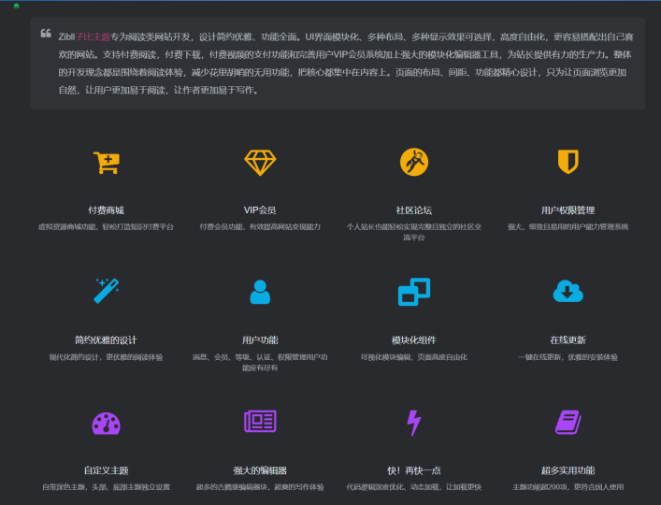Click the description 付费会员功能，有效提高网站变现能力
The height and width of the screenshot is (505, 661).
pos(260,227)
